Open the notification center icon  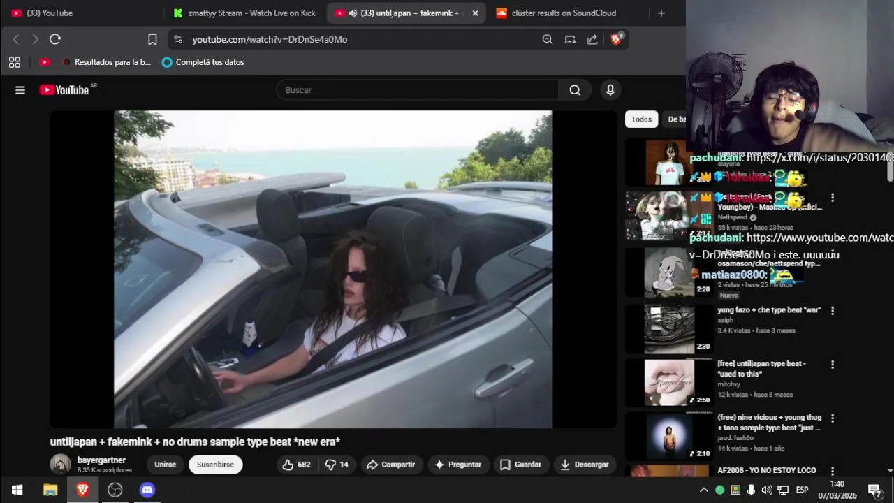pyautogui.click(x=875, y=490)
